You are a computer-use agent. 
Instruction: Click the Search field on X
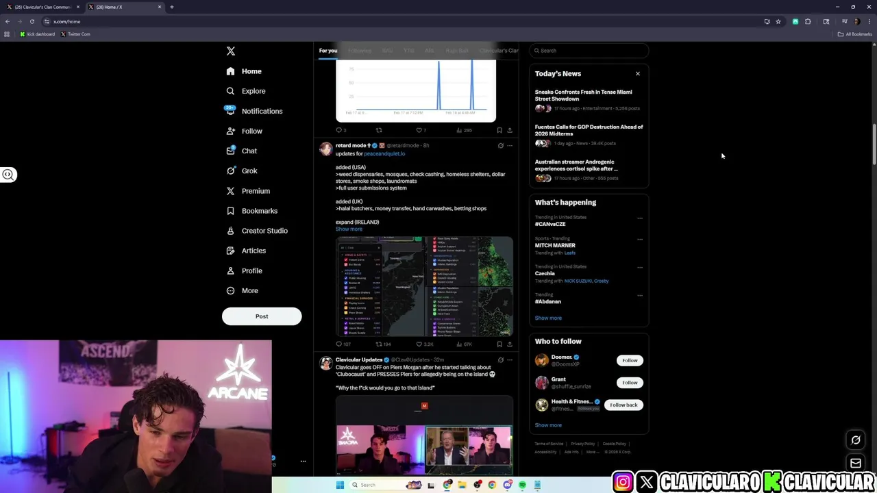click(589, 51)
